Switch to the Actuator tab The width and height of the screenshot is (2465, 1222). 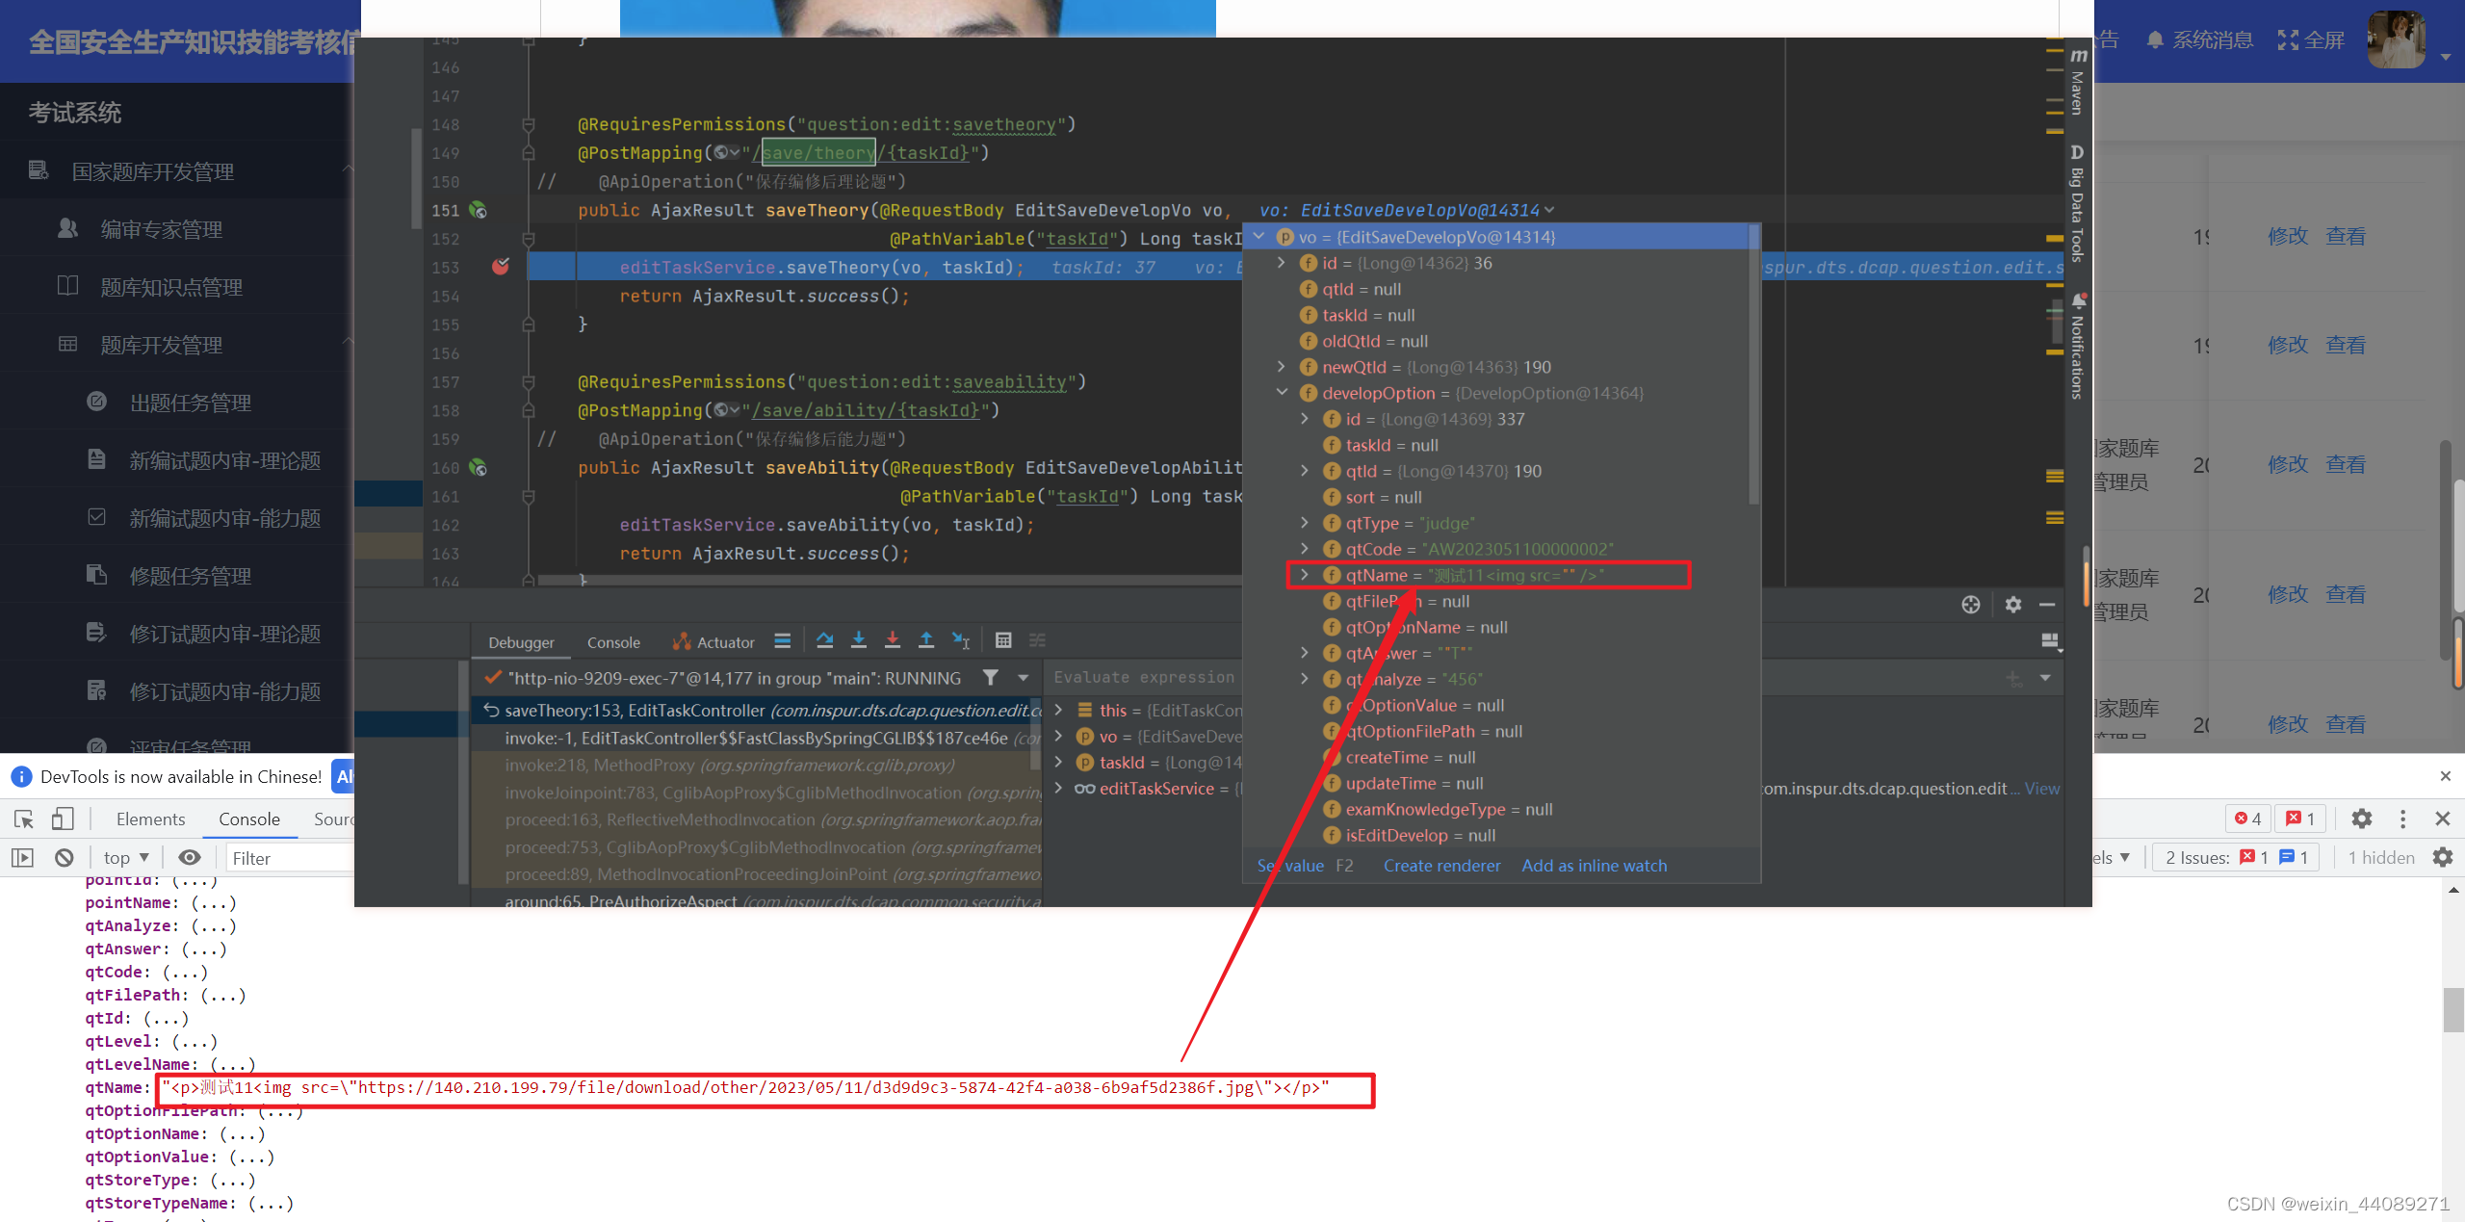point(714,642)
